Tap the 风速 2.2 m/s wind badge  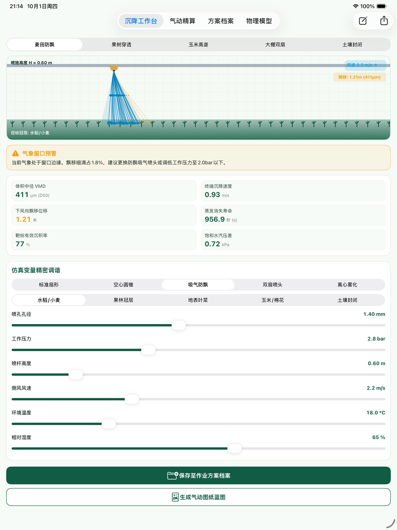point(365,65)
